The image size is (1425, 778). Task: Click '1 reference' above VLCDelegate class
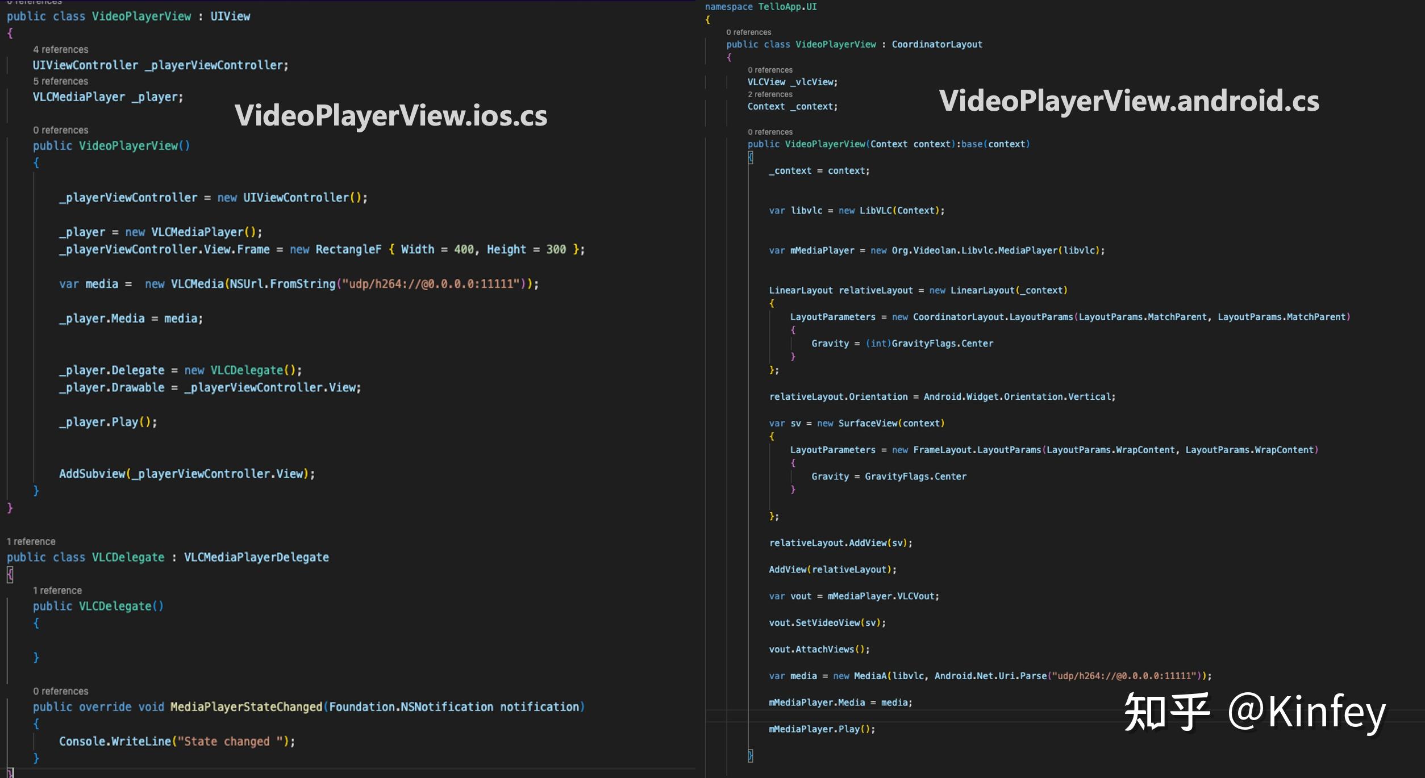point(31,541)
